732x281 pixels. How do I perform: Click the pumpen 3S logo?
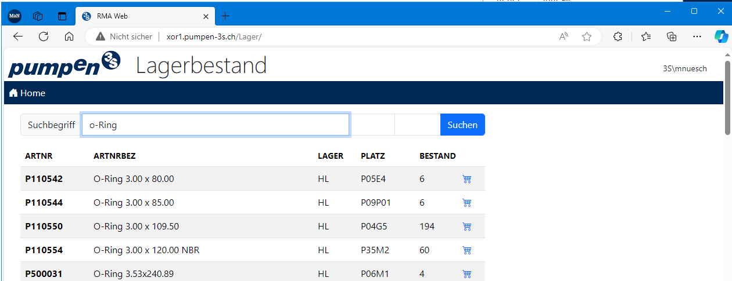pos(64,64)
